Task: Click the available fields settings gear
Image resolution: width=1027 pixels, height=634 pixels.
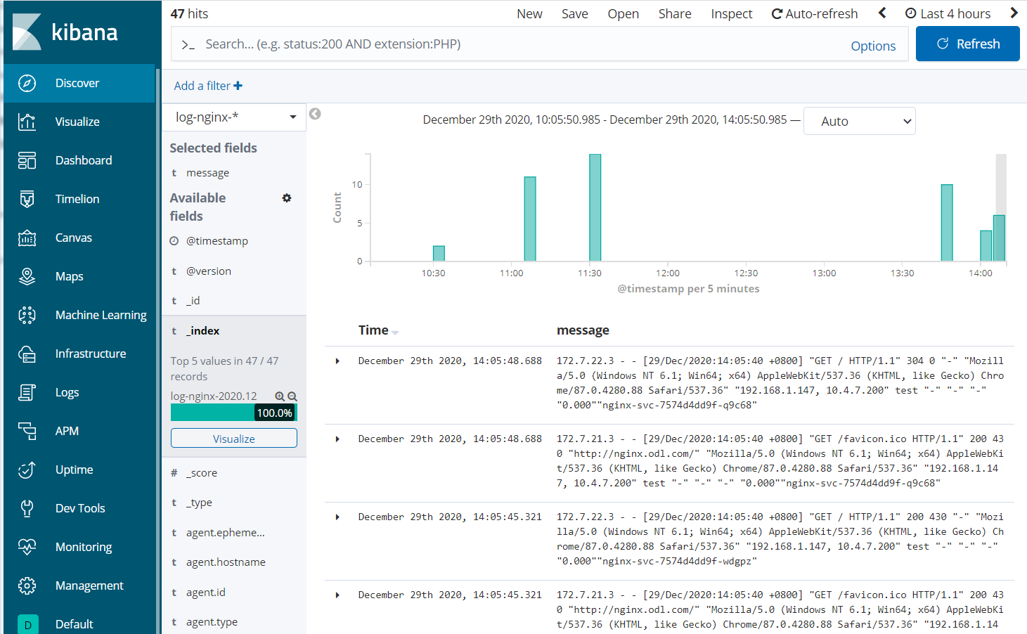Action: (287, 198)
